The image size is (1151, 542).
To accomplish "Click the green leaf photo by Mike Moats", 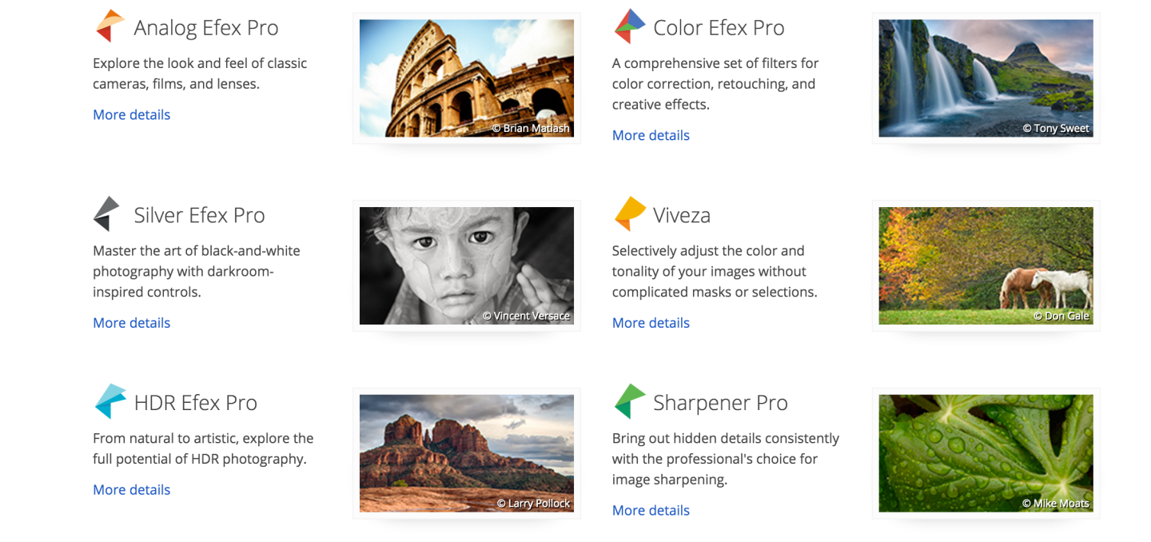I will (x=986, y=452).
